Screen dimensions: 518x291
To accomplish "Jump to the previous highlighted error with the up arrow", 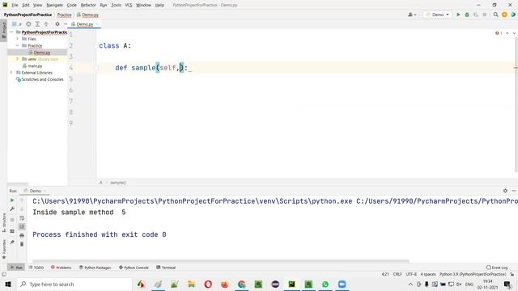I will click(507, 33).
